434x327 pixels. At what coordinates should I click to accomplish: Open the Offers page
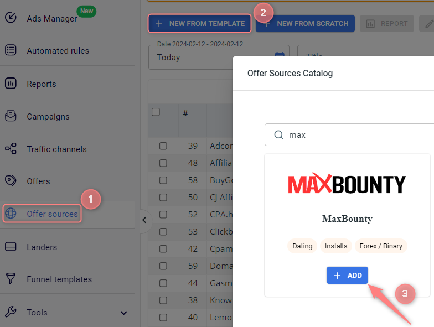click(x=38, y=181)
